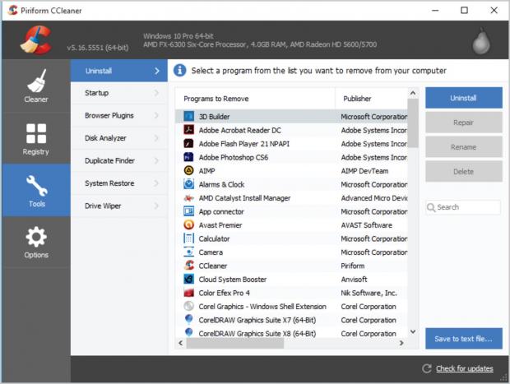Click the Adobe Acrobat Reader DC icon
The image size is (510, 384).
coord(188,130)
